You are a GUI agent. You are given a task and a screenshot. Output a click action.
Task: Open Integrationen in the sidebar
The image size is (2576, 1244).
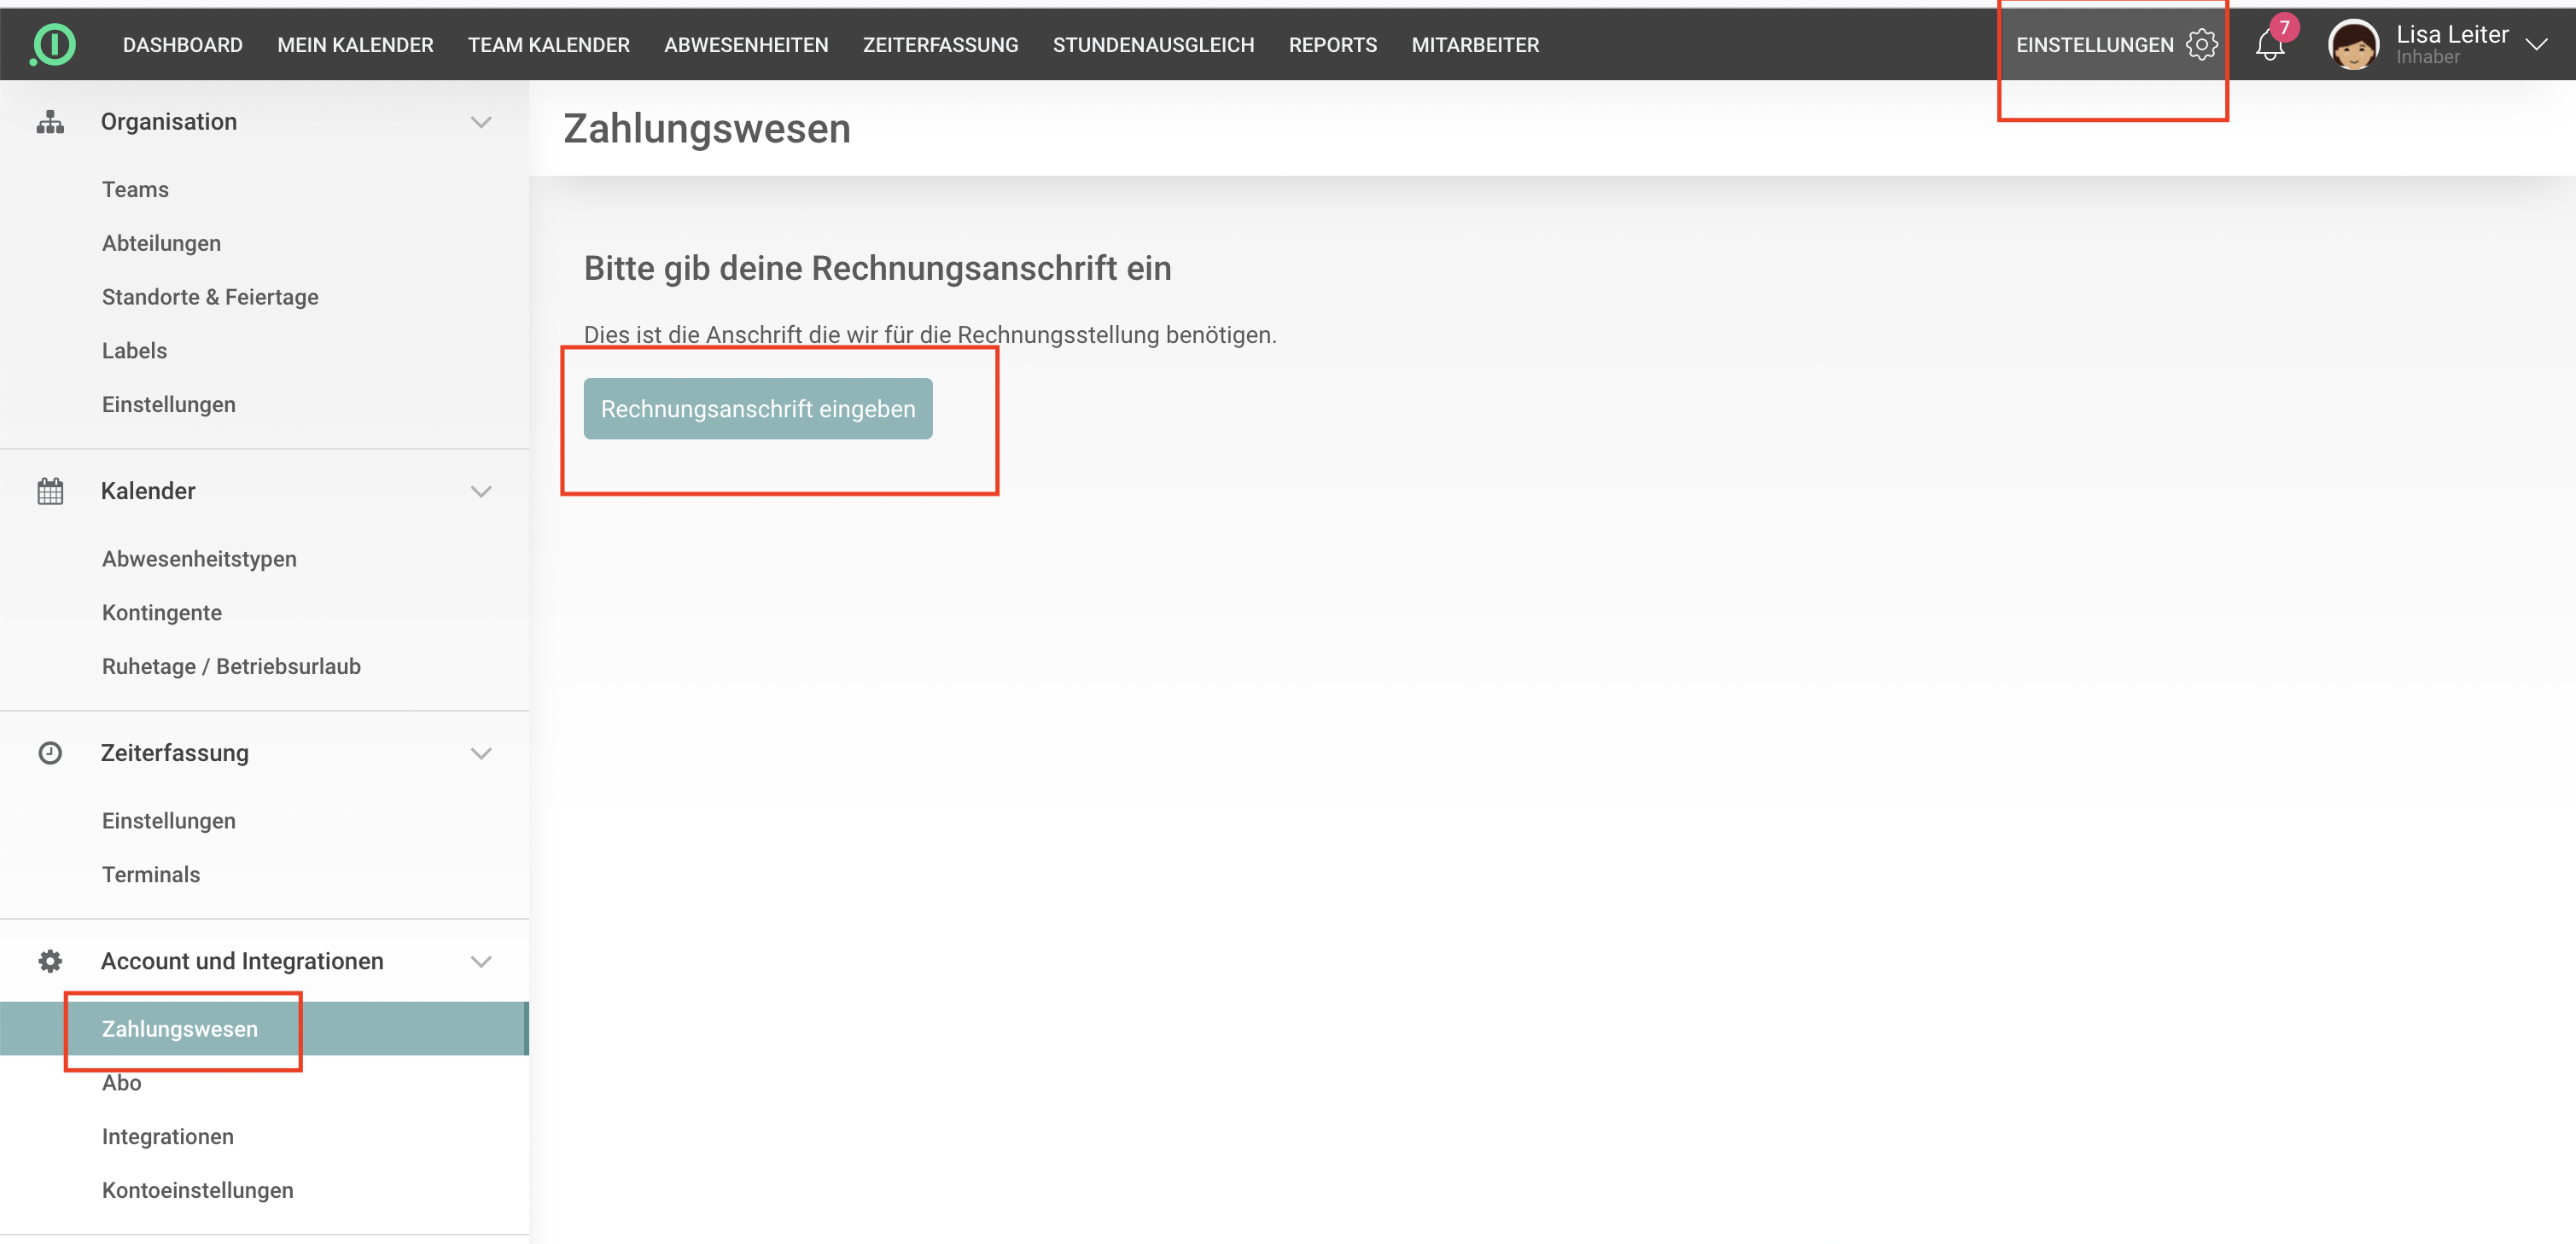click(x=168, y=1137)
